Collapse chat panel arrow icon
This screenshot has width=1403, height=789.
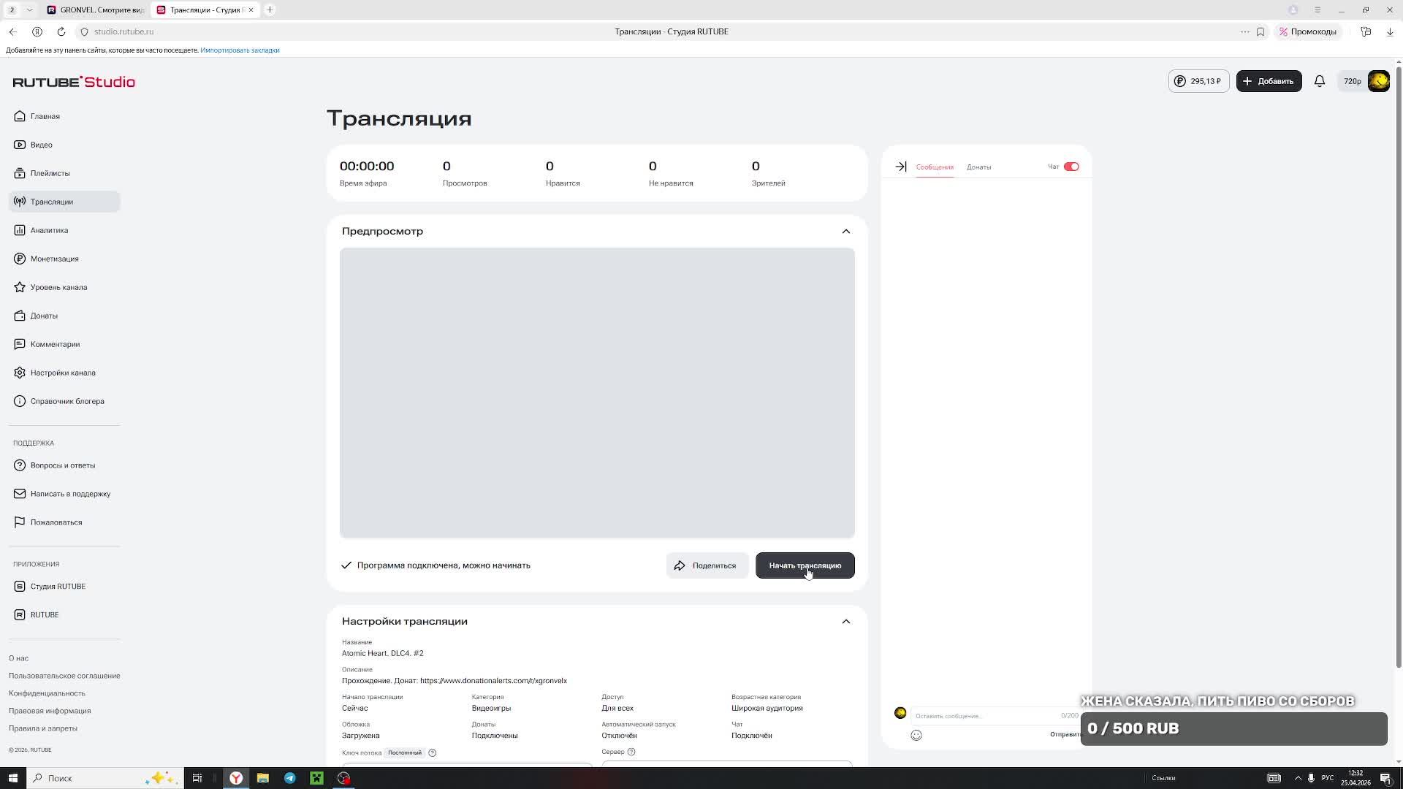tap(901, 167)
